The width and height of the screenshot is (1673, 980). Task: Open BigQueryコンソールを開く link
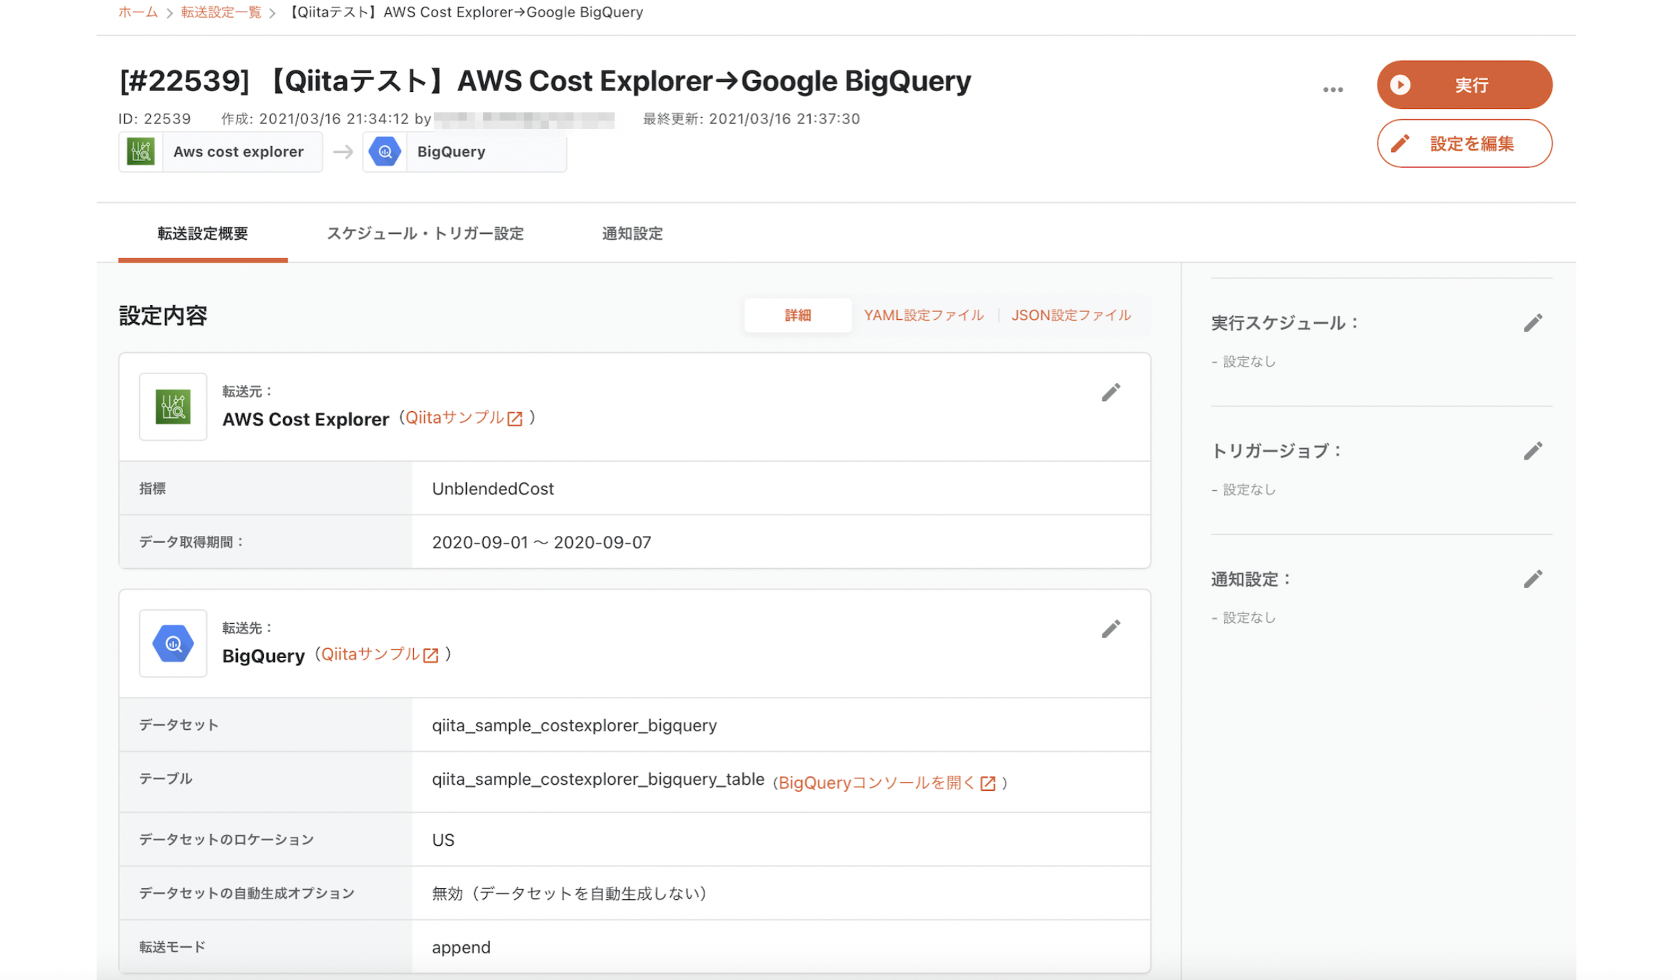coord(876,783)
